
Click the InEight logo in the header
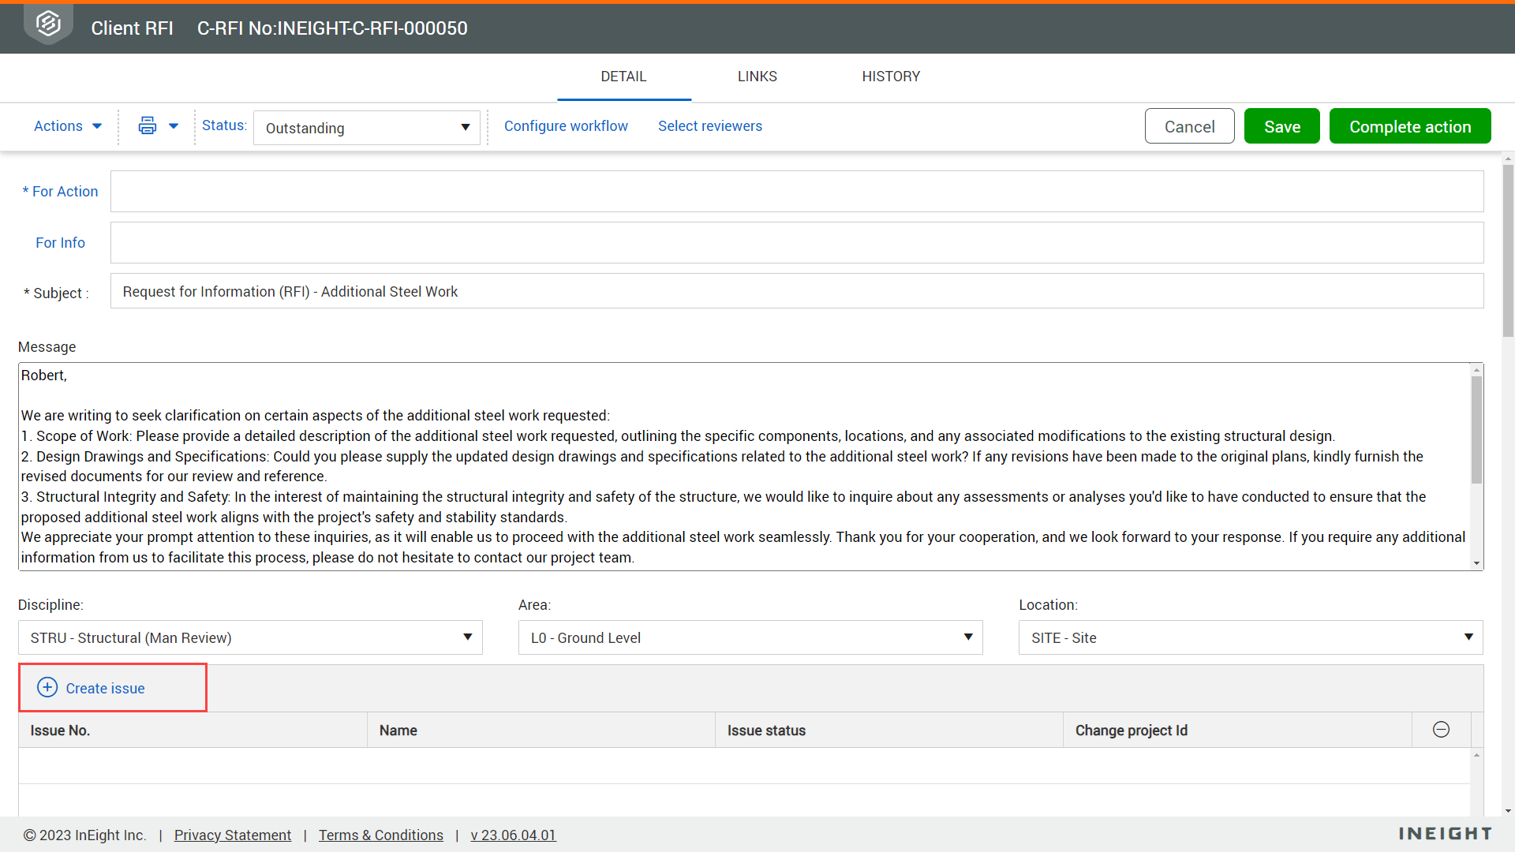point(47,24)
